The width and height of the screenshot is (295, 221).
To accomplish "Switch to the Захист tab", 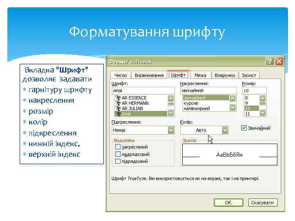I will point(249,75).
